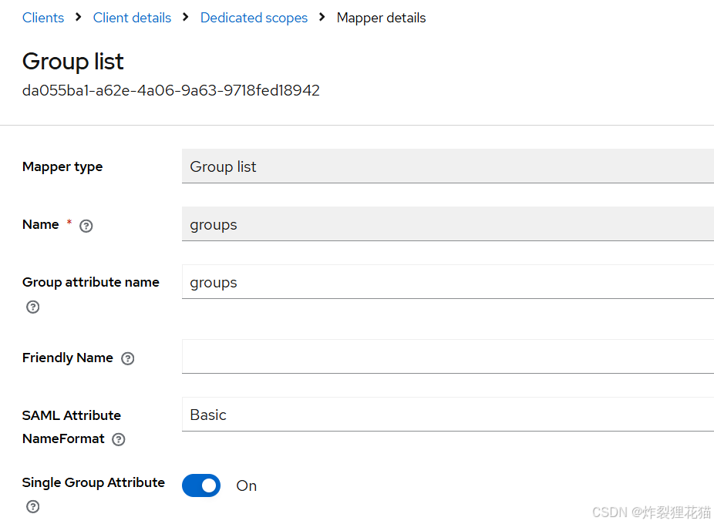Open the SAML Attribute NameFormat dropdown
Screen dimensions: 714x524
pos(448,415)
